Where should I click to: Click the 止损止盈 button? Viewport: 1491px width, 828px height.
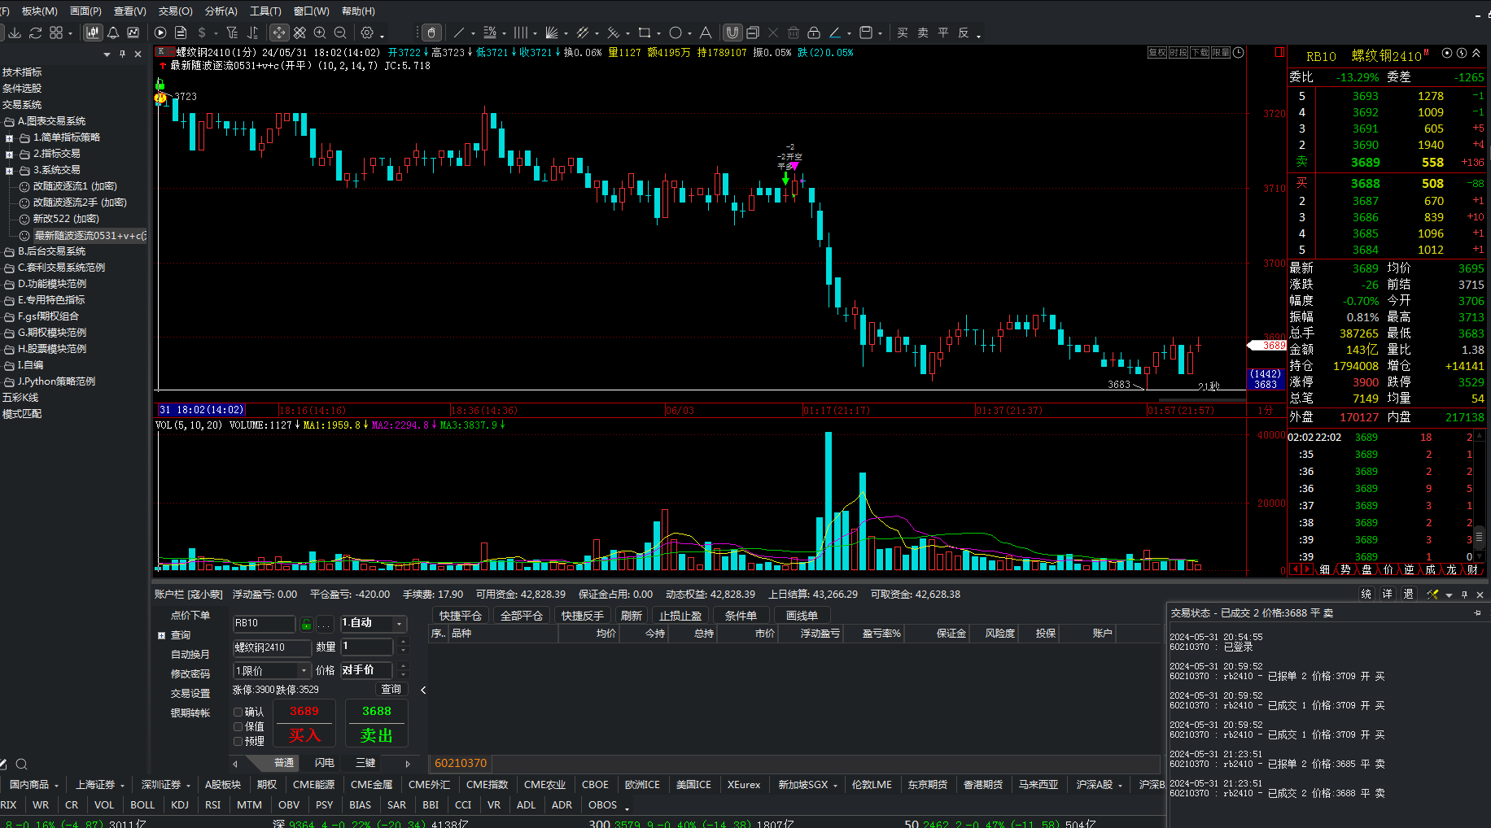point(680,616)
